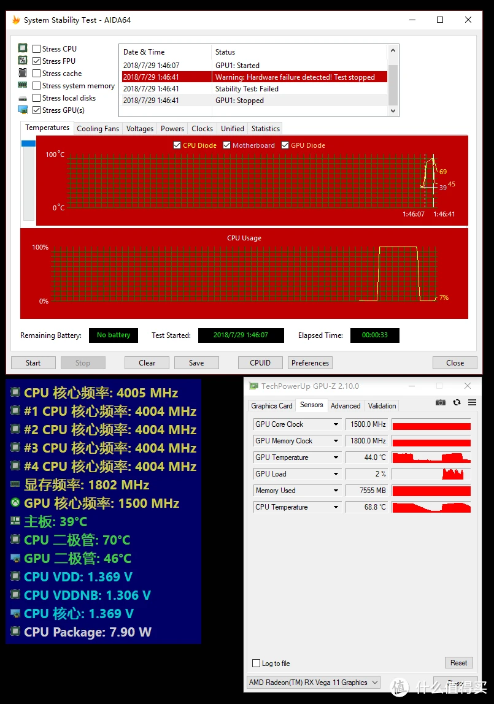Viewport: 494px width, 704px height.
Task: Open the Validation tab in GPU-Z
Action: [x=382, y=406]
